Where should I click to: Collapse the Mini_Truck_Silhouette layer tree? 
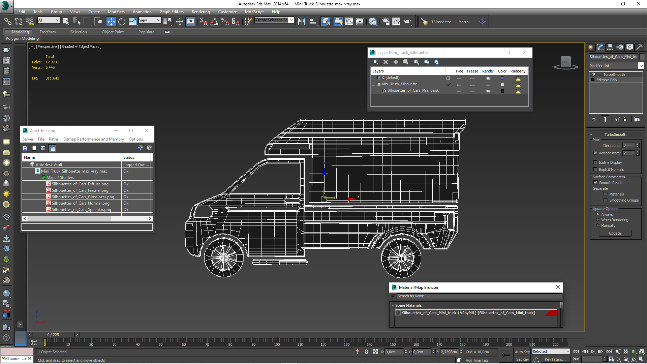click(374, 84)
